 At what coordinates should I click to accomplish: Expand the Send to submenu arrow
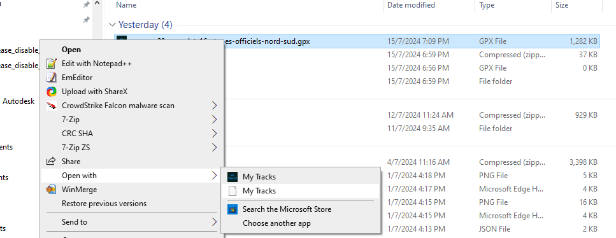pyautogui.click(x=215, y=222)
